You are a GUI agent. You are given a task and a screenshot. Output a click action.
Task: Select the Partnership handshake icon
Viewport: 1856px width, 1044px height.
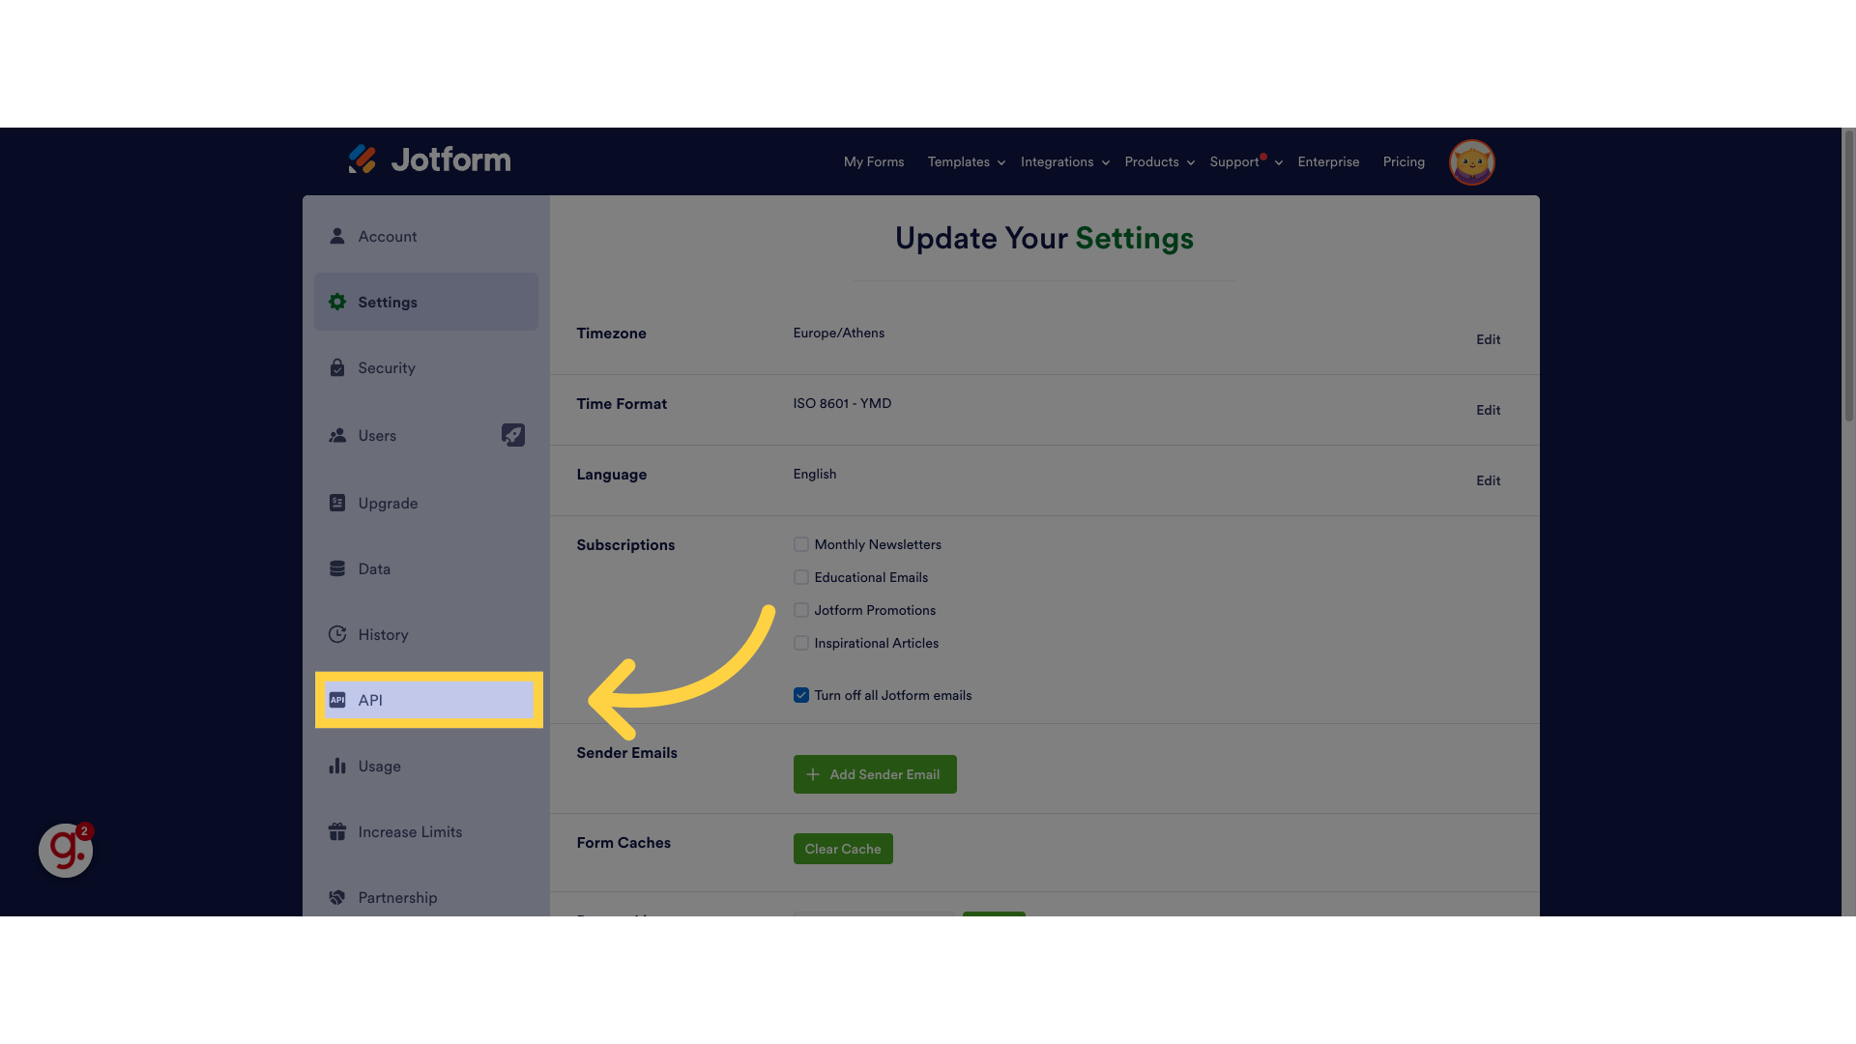click(336, 897)
